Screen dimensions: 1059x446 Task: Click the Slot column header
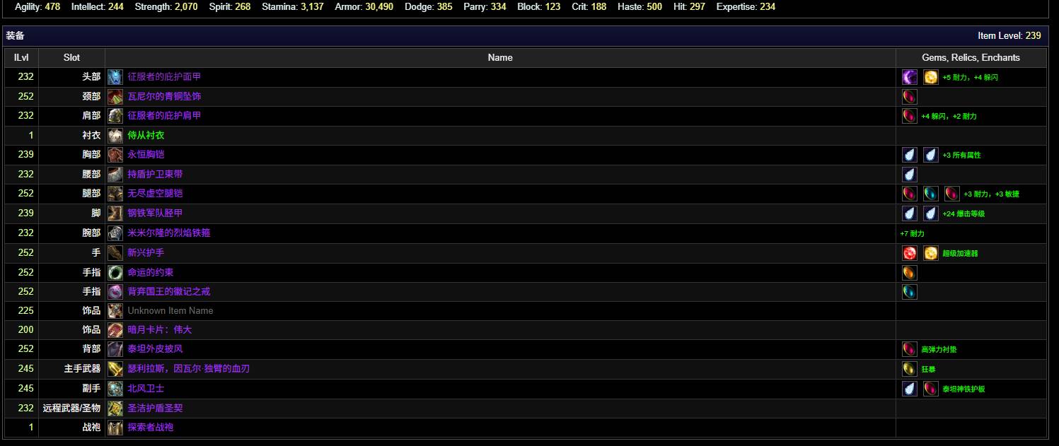[x=71, y=57]
